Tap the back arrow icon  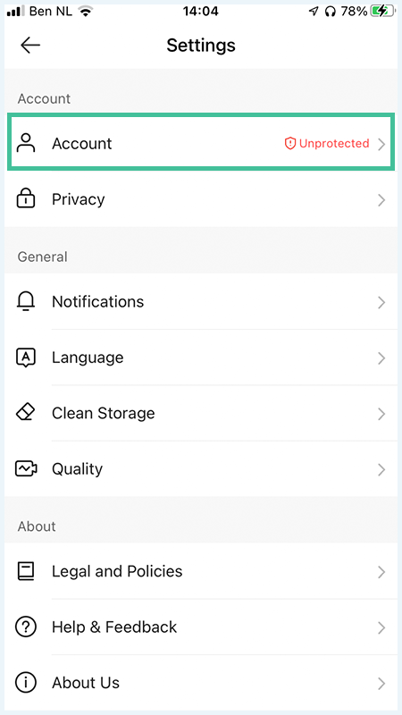[x=30, y=46]
